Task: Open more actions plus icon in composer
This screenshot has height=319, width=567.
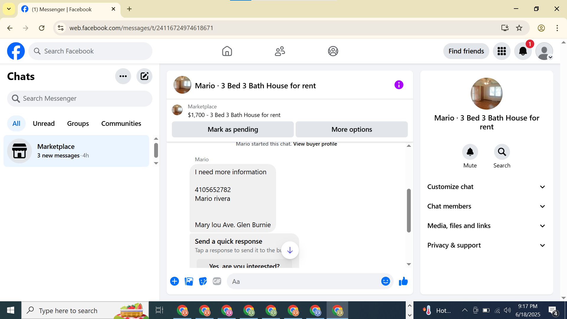Action: (x=175, y=281)
